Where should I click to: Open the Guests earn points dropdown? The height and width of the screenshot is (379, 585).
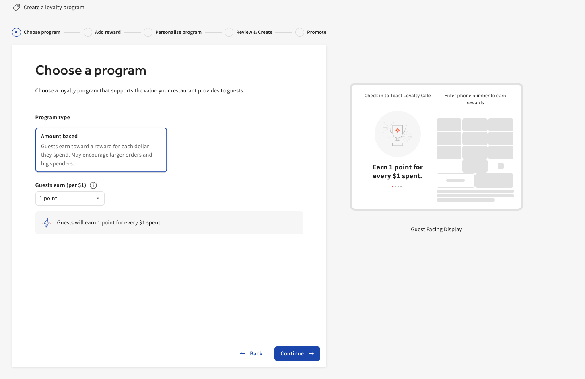pyautogui.click(x=70, y=198)
